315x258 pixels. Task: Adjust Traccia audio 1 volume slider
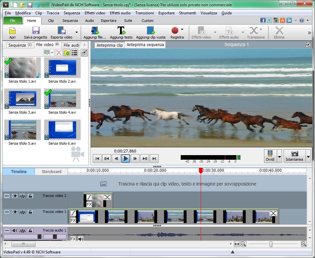pos(39,237)
